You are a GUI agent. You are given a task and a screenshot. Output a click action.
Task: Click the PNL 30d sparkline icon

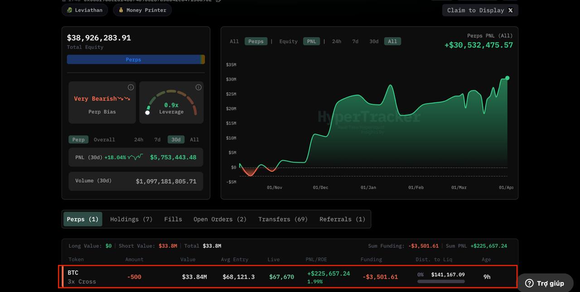(x=135, y=157)
